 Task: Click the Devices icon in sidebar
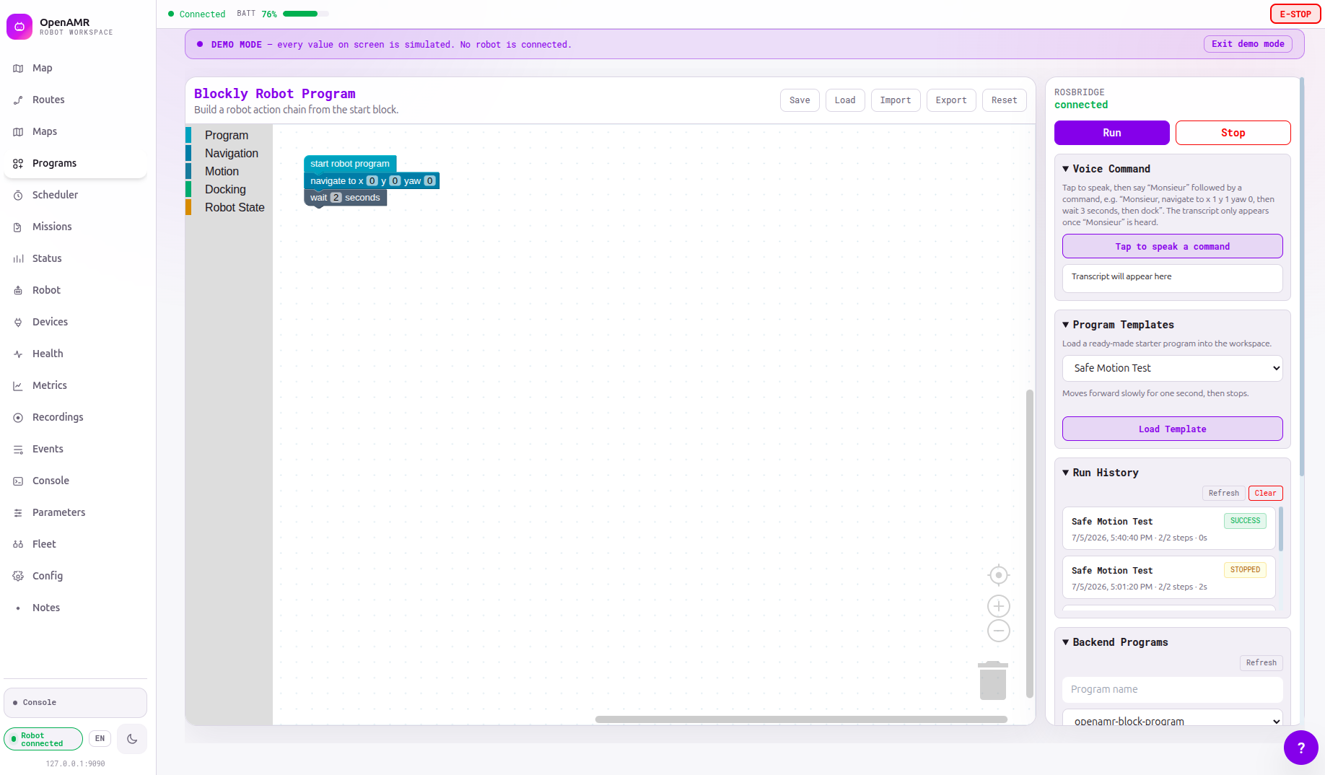(x=18, y=322)
